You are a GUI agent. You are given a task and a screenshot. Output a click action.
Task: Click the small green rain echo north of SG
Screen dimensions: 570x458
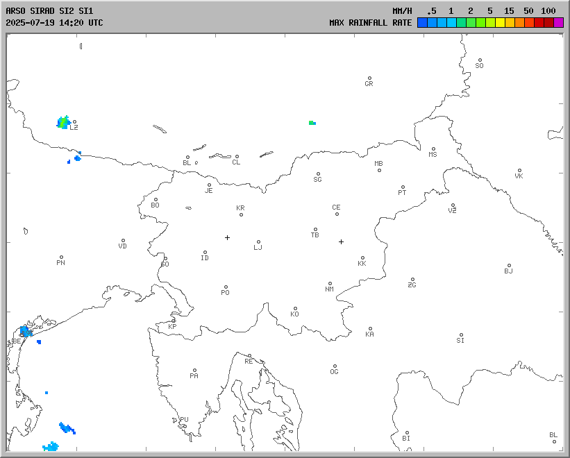tap(312, 123)
